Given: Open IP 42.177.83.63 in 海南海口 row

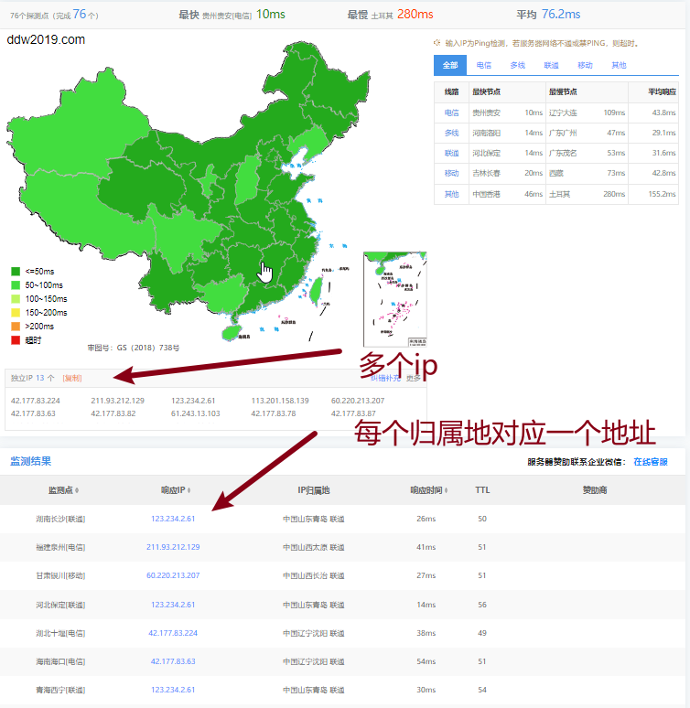Looking at the screenshot, I should click(173, 661).
